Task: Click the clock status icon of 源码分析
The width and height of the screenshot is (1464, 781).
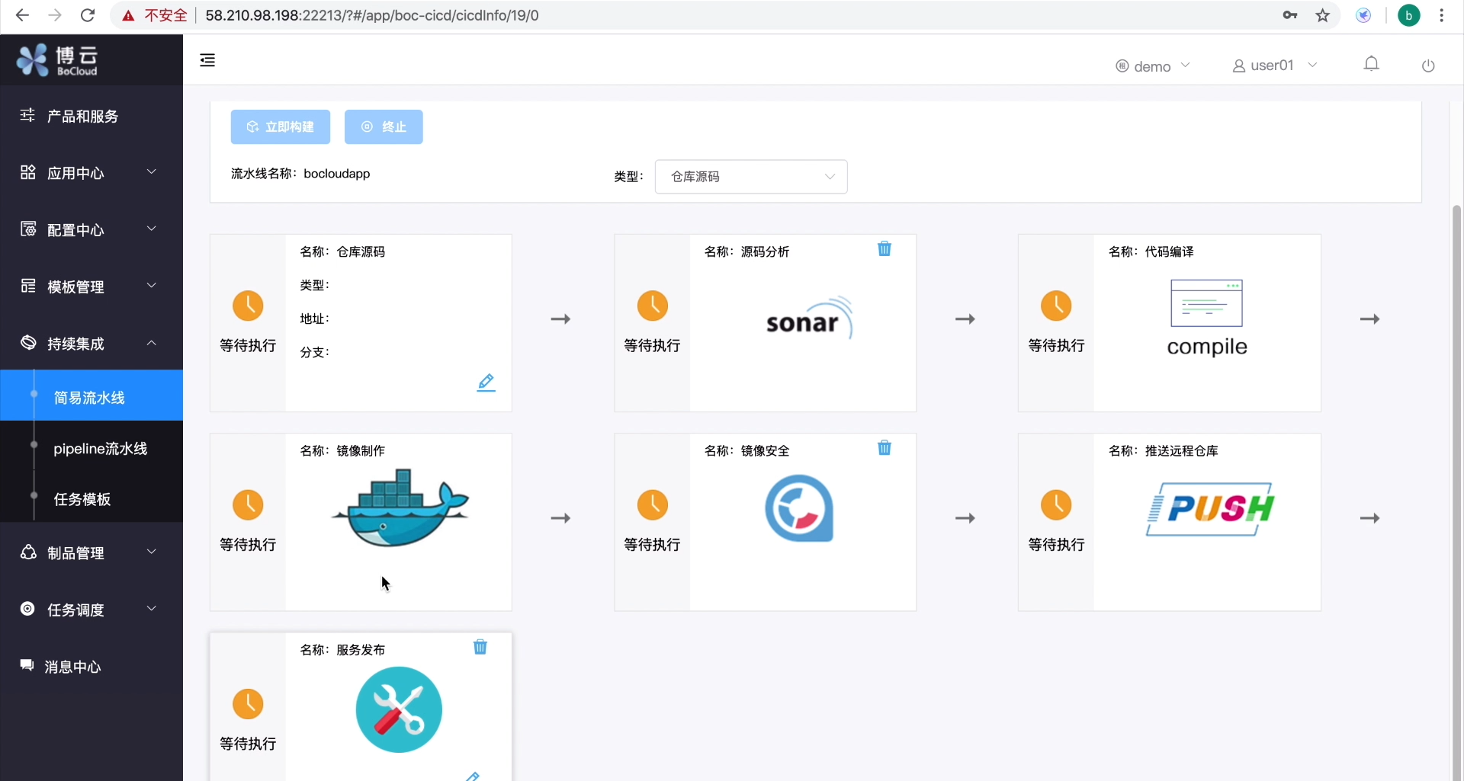Action: coord(653,306)
